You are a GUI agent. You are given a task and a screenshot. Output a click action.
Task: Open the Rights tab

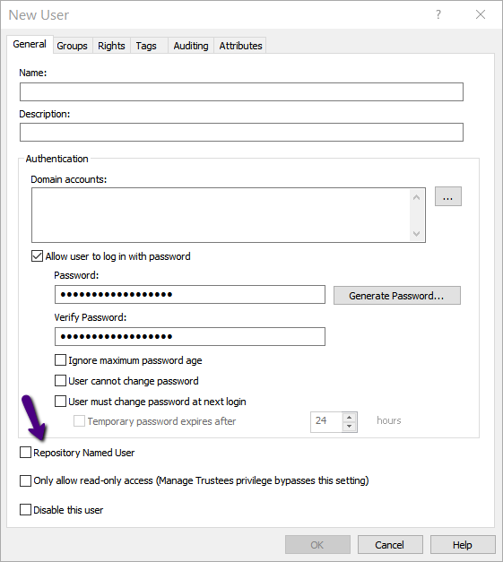click(x=111, y=46)
